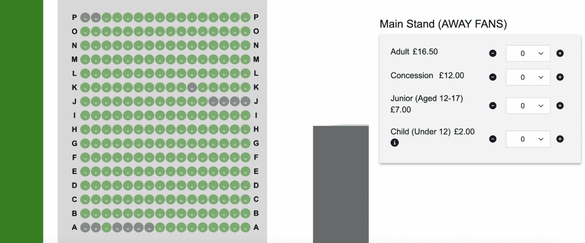Image resolution: width=585 pixels, height=243 pixels.
Task: Expand Child quantity dropdown
Action: [528, 139]
